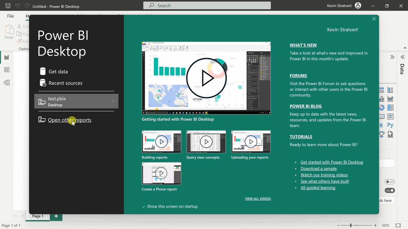
Task: Open the Get started with Power BI Desktop link
Action: [x=332, y=162]
